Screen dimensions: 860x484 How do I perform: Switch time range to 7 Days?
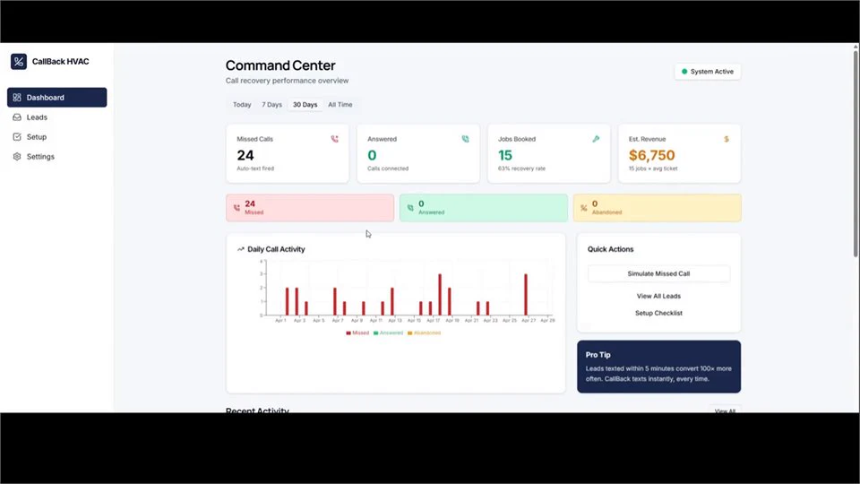271,105
